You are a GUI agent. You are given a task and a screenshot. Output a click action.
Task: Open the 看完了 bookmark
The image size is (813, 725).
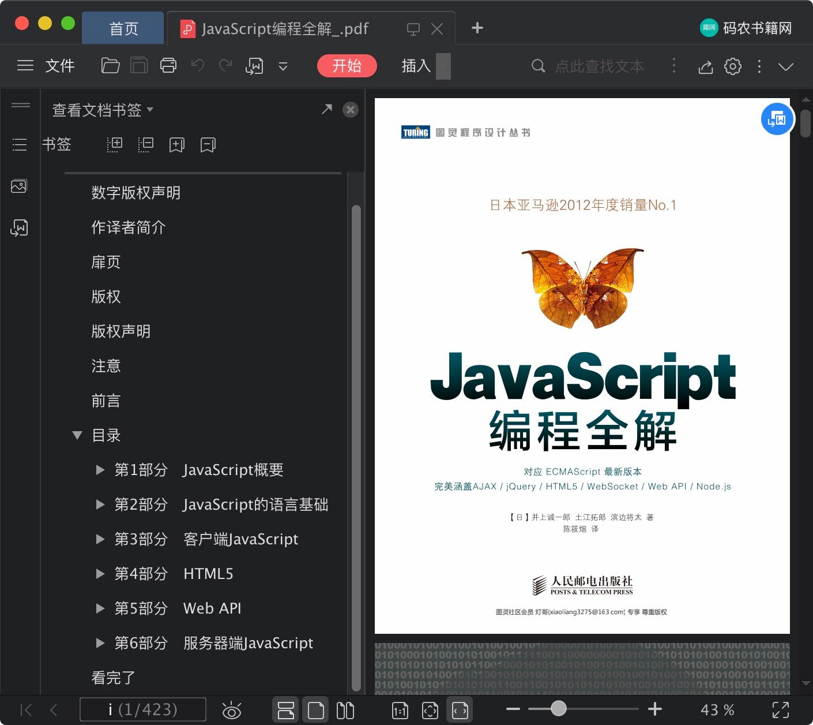114,678
